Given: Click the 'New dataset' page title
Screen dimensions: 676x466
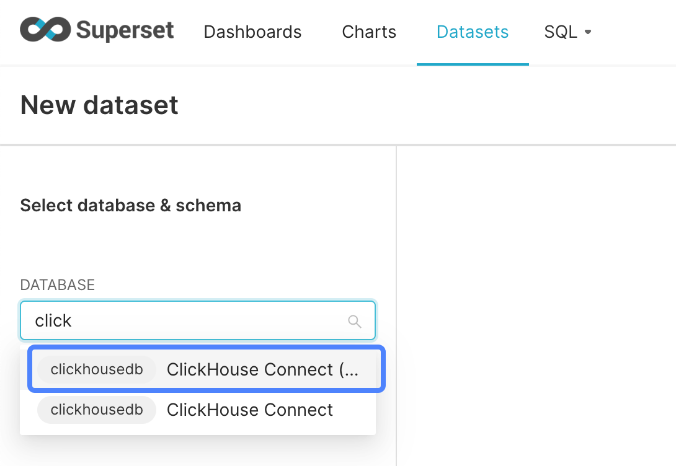Looking at the screenshot, I should 99,105.
